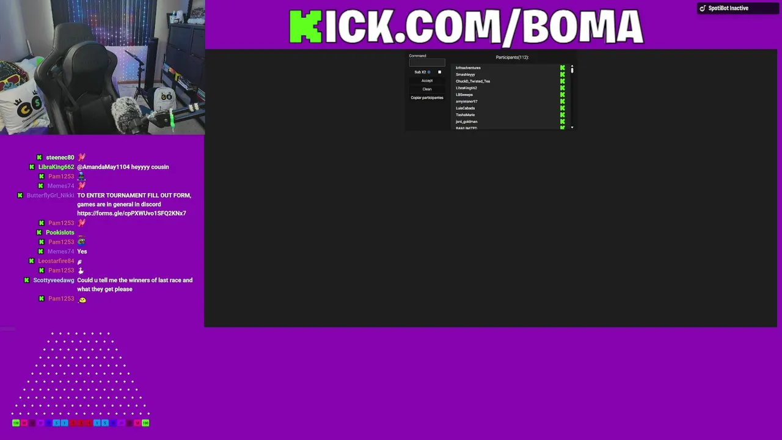This screenshot has width=782, height=440.
Task: Select participant joni_goldman
Action: [466, 122]
